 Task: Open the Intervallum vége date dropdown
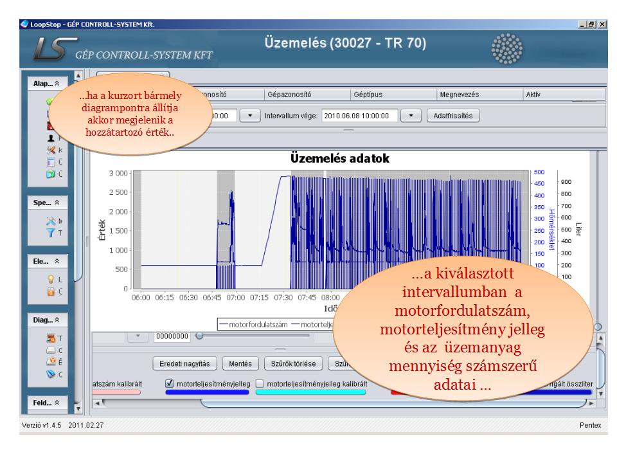pos(410,116)
